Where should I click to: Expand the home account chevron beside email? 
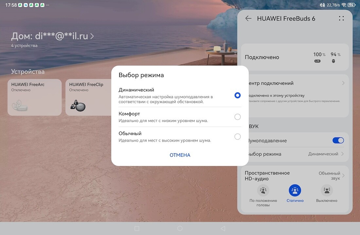pyautogui.click(x=92, y=36)
